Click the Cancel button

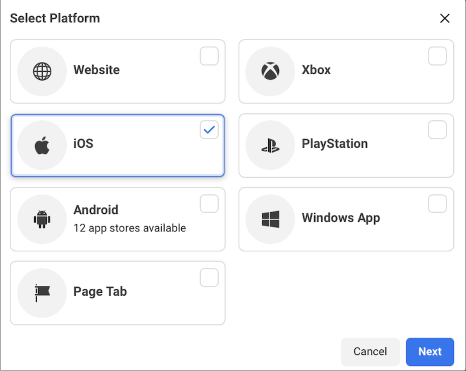click(x=370, y=352)
